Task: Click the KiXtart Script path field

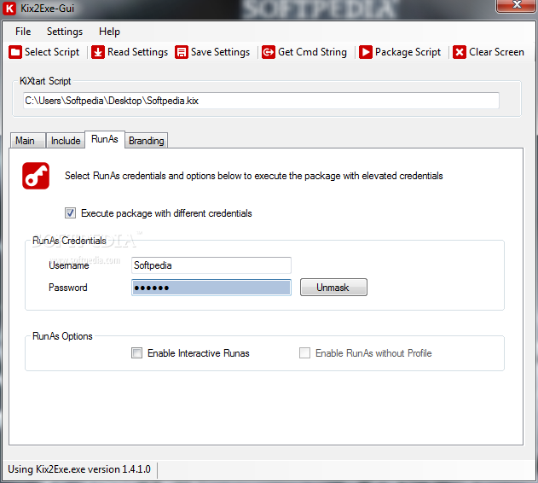Action: pyautogui.click(x=261, y=101)
